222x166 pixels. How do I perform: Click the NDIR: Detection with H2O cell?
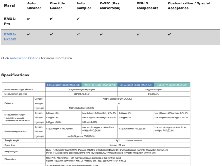pos(81,108)
